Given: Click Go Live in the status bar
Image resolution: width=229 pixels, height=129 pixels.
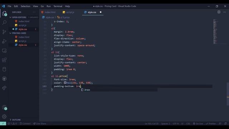Looking at the screenshot, I should tap(198, 124).
